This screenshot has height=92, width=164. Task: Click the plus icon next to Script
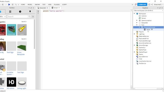[x=152, y=29]
